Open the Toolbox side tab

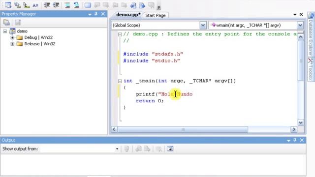tap(311, 69)
